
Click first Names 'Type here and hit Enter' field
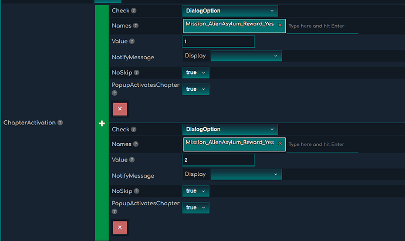click(322, 26)
